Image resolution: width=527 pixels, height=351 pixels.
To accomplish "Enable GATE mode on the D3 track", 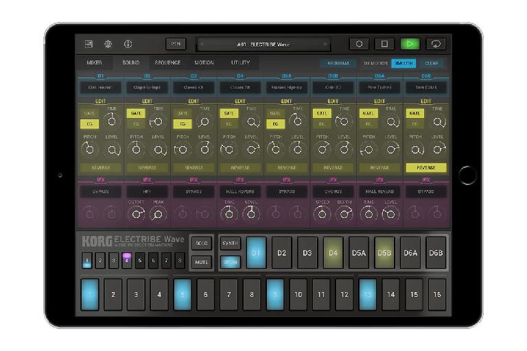I will [x=183, y=113].
